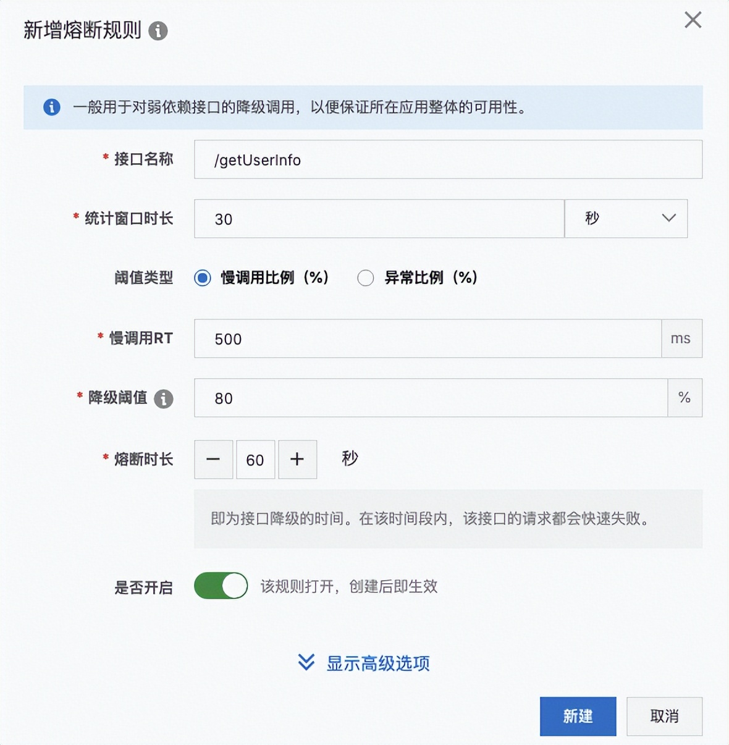Expand 显示高级选项 to show advanced options
729x745 pixels.
377,663
